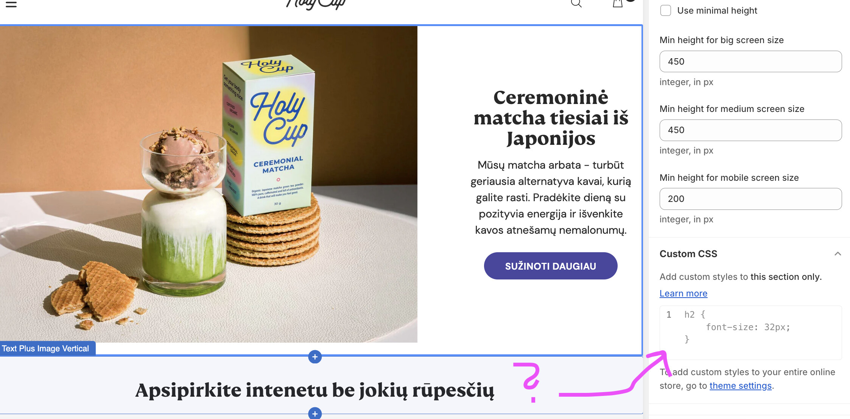Viewport: 850px width, 419px height.
Task: Open the Learn more link
Action: pyautogui.click(x=683, y=293)
